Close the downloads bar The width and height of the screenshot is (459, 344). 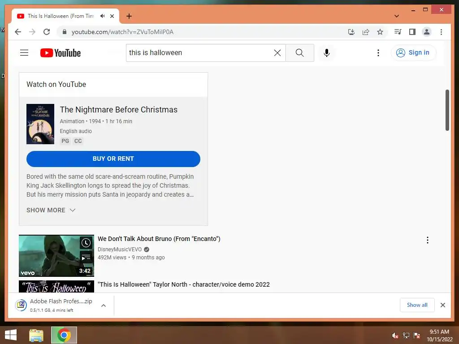(442, 305)
